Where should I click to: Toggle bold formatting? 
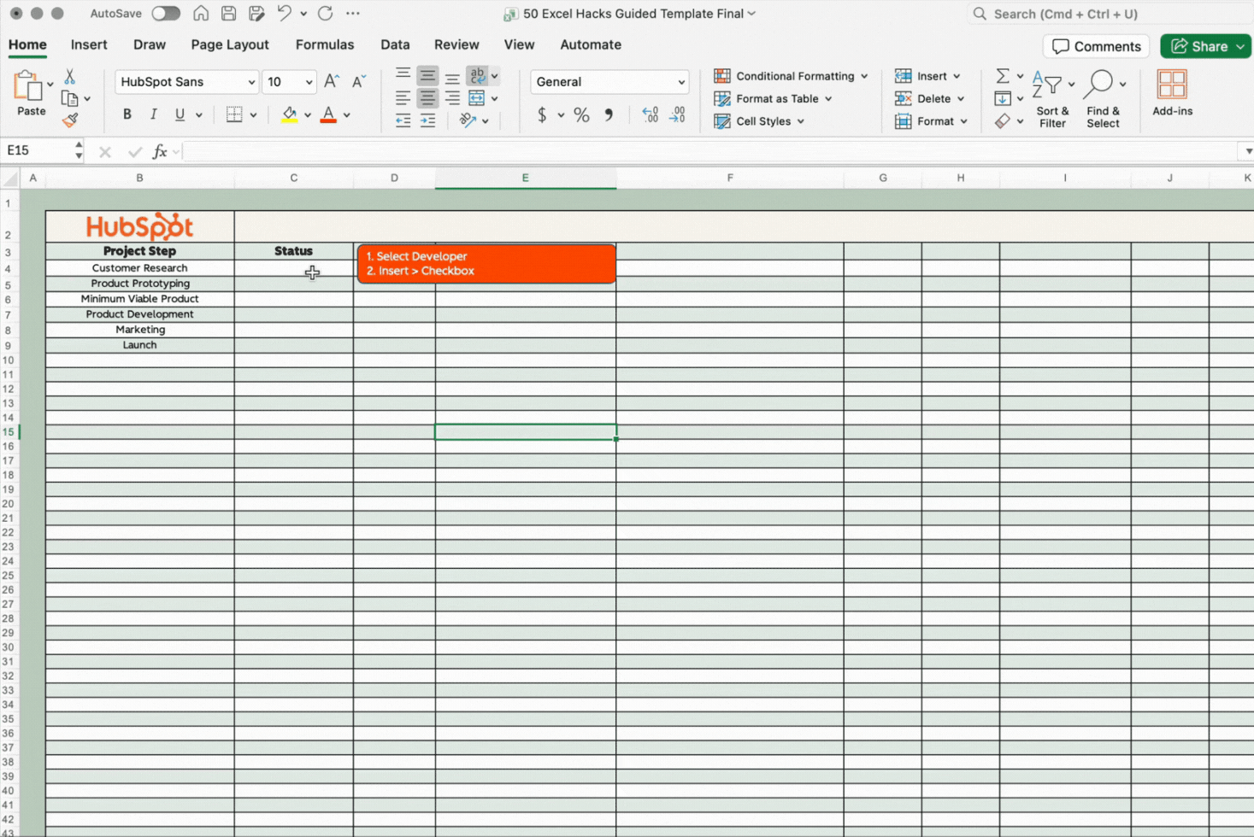click(x=127, y=114)
